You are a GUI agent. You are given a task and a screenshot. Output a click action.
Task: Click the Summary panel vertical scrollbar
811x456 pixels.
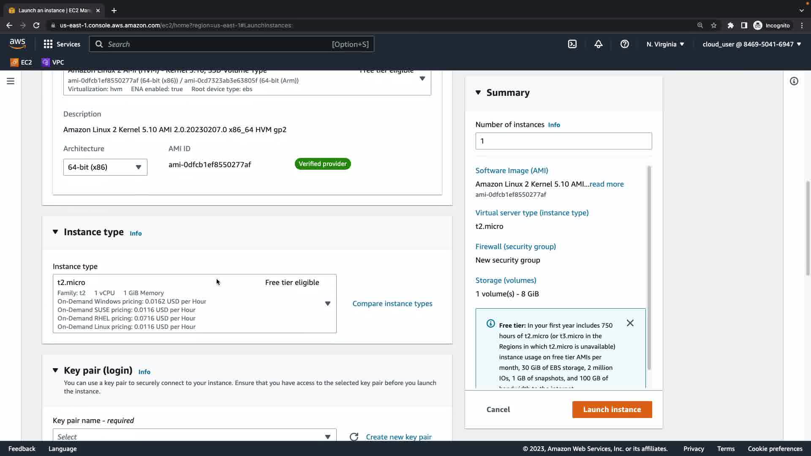coord(649,268)
